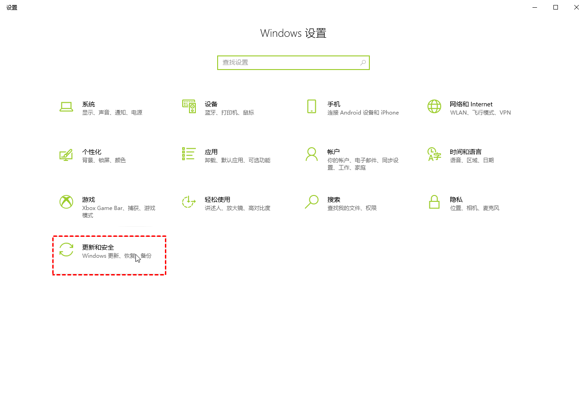The height and width of the screenshot is (405, 587).
Task: Open the 应用 apps list icon
Action: coord(189,154)
